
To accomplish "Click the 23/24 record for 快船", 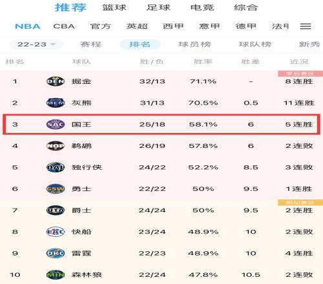I will [x=152, y=232].
